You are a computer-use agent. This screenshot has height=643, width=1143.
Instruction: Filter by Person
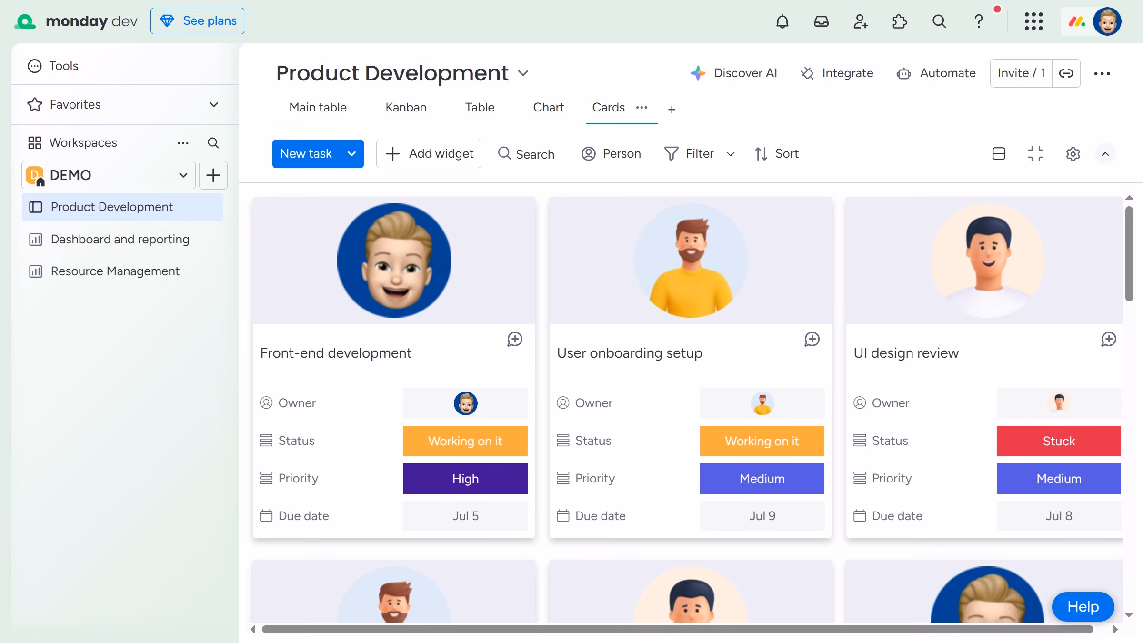(611, 153)
